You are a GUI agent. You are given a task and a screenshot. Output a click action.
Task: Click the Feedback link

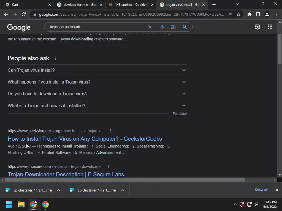180,114
